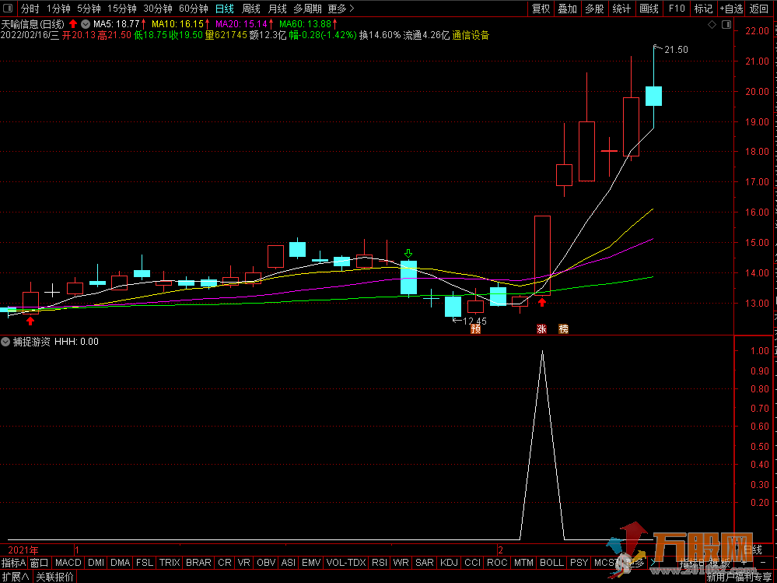777x583 pixels.
Task: Click the 统计 statistics button
Action: (x=621, y=9)
